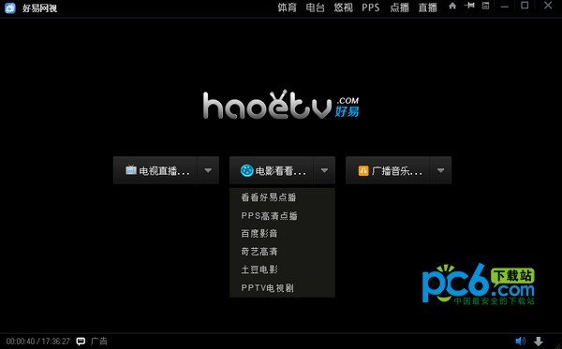Viewport: 562px width, 349px height.
Task: Click the film reel icon on 电影看看
Action: pos(247,170)
